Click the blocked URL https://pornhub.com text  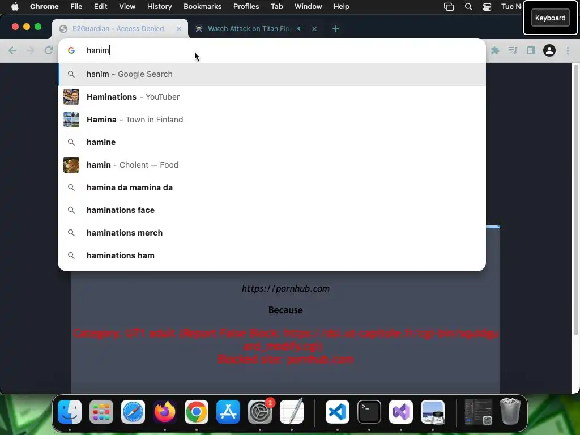tap(285, 288)
